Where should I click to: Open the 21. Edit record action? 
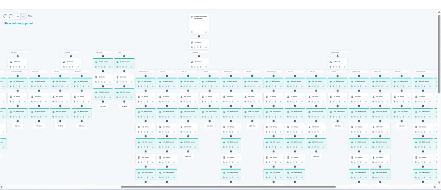pos(18,83)
